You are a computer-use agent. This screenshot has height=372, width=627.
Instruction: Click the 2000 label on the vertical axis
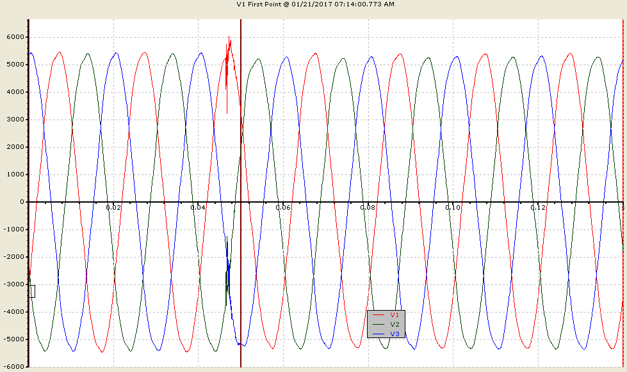pos(15,147)
